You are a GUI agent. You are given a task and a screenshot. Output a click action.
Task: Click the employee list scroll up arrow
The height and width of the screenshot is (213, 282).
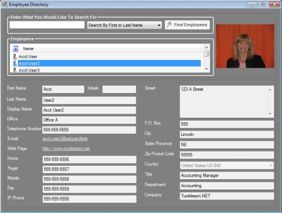pyautogui.click(x=206, y=47)
